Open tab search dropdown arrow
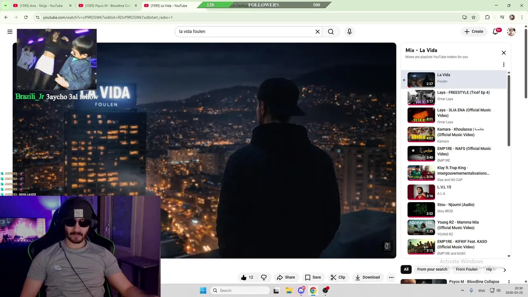Screen dimensions: 528x297 (5, 6)
